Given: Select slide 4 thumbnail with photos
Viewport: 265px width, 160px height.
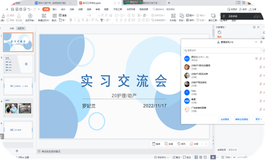Looking at the screenshot, I should pyautogui.click(x=18, y=108).
